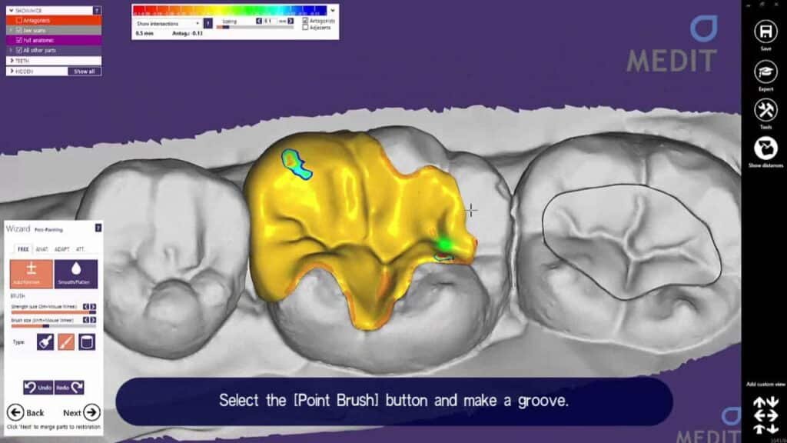Choose the cylinder brush type icon
787x443 pixels.
[x=86, y=342]
